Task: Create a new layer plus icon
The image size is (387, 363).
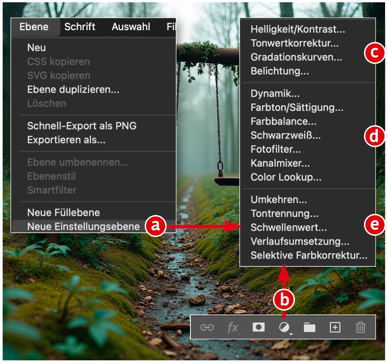Action: point(335,327)
